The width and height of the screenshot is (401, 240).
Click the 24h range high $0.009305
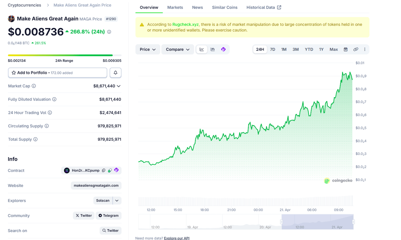(x=112, y=61)
